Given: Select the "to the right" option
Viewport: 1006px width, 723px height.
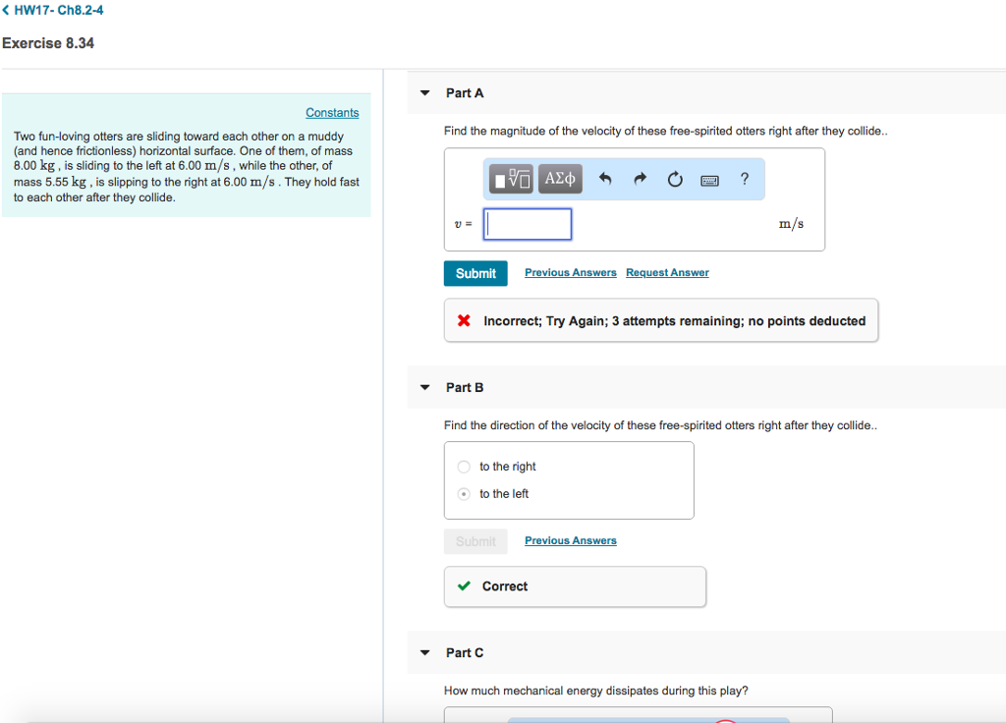Looking at the screenshot, I should (464, 467).
